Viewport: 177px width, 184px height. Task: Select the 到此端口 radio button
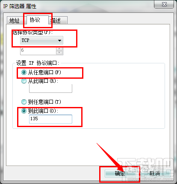(24, 111)
